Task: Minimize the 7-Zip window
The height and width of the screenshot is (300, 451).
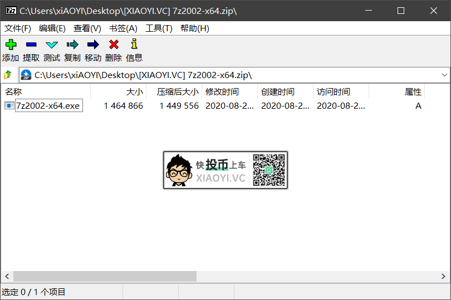Action: coord(369,11)
